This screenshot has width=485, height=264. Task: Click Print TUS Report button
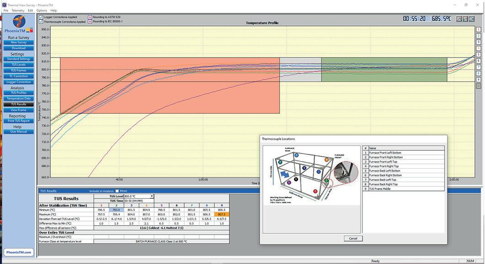19,121
